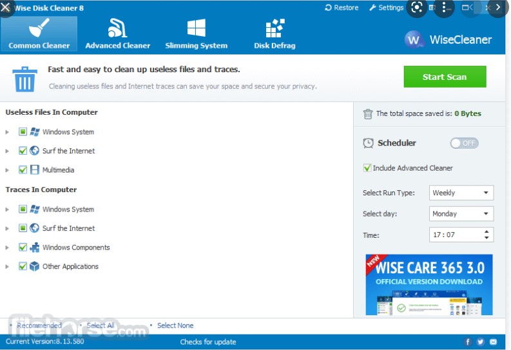
Task: Uncheck Include Advanced Cleaner checkbox
Action: tap(367, 168)
